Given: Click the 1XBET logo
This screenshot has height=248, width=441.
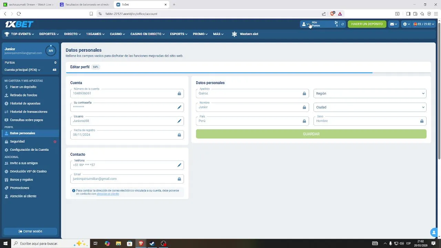Looking at the screenshot, I should tap(19, 24).
